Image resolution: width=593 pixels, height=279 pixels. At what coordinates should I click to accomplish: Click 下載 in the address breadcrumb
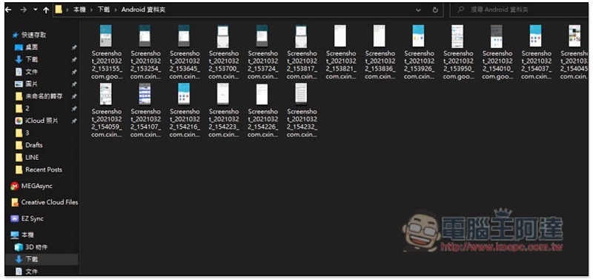pyautogui.click(x=104, y=10)
